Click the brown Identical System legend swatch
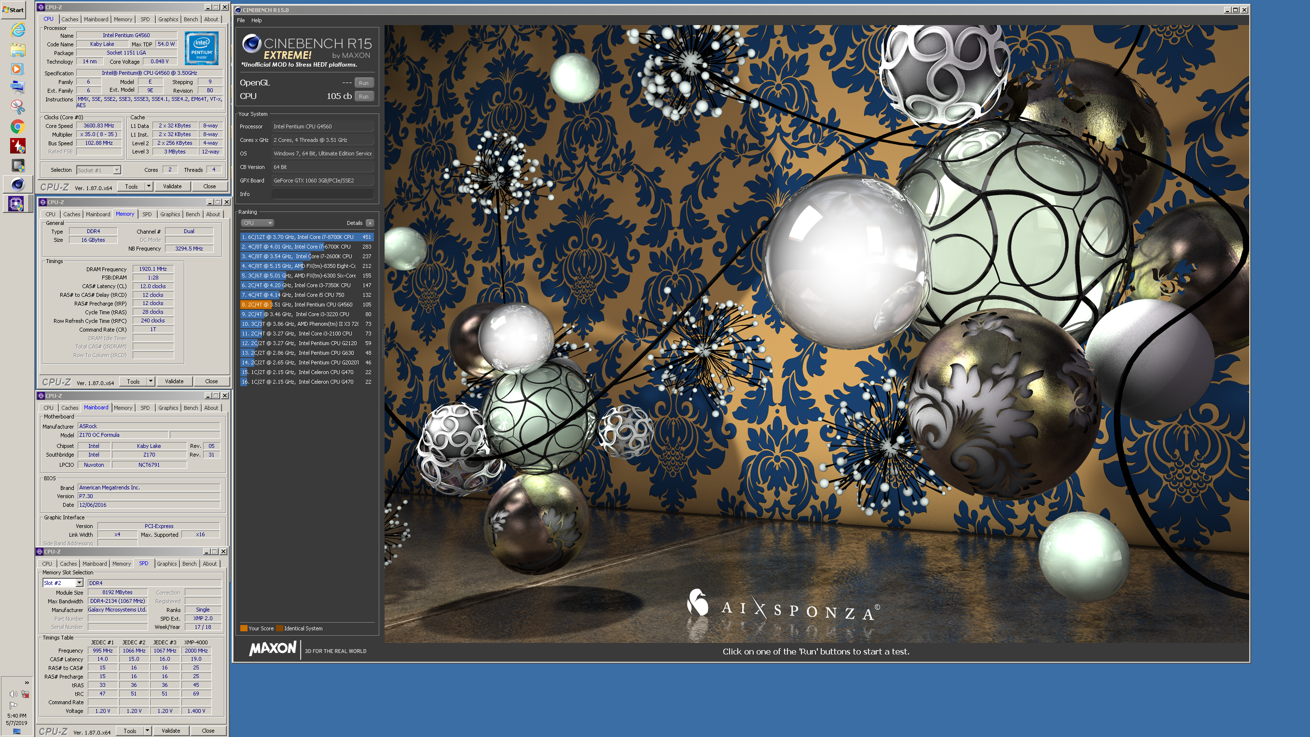The width and height of the screenshot is (1310, 737). pos(279,628)
